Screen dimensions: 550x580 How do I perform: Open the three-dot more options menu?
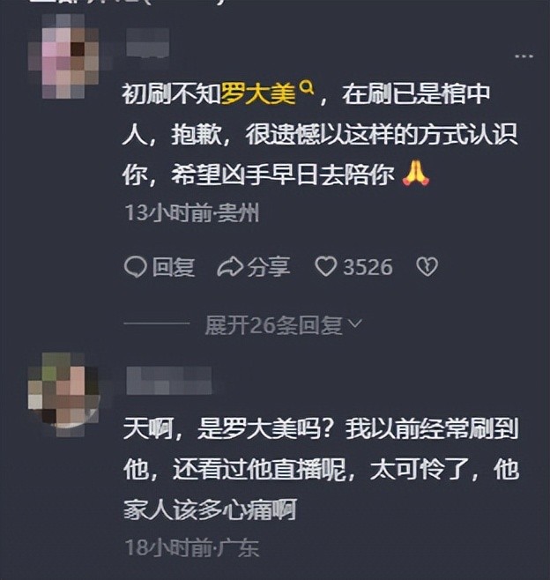[524, 56]
